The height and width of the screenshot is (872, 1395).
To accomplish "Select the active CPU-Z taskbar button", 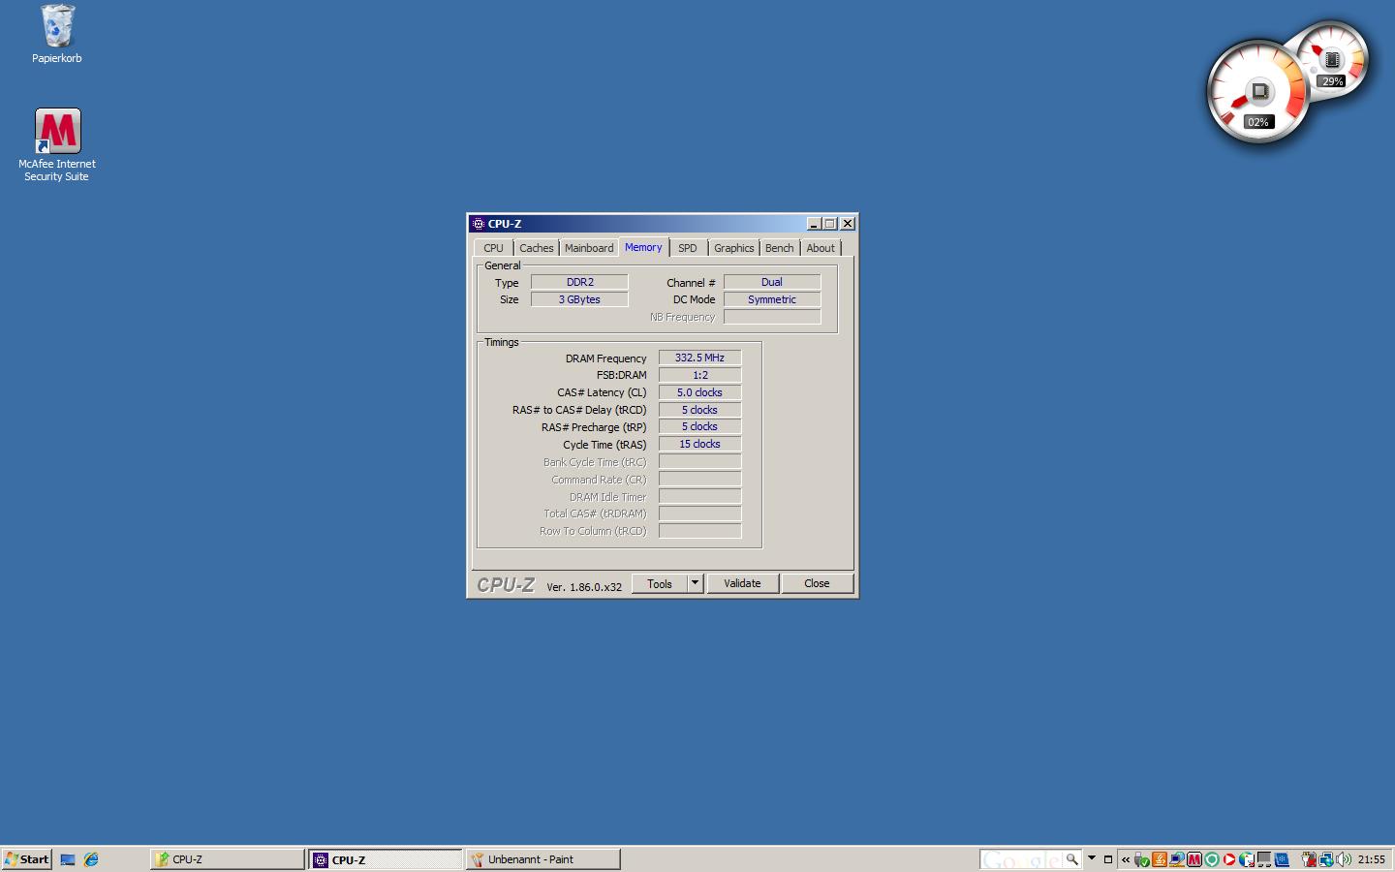I will pos(386,859).
